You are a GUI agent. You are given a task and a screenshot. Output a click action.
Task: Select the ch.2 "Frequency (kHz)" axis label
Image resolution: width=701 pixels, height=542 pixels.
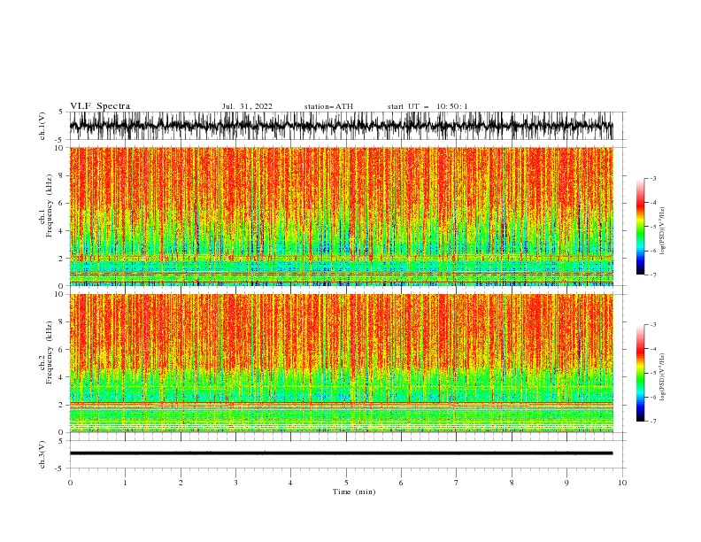[x=49, y=352]
